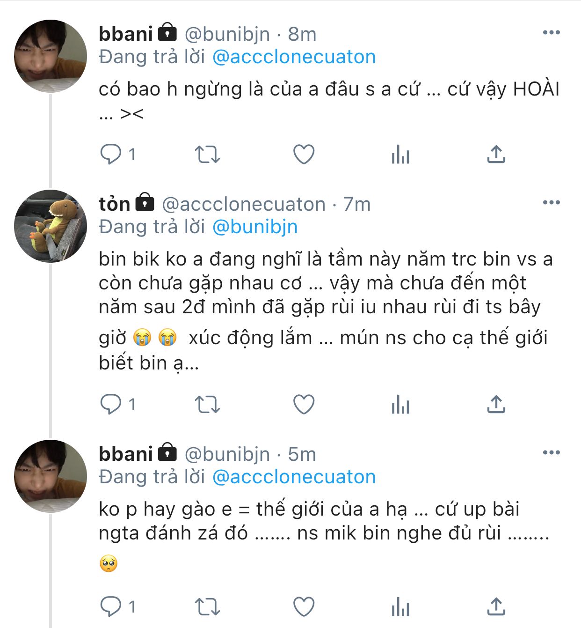Screen dimensions: 581x628
Task: Retweet bbani's 8m tweet
Action: (207, 154)
